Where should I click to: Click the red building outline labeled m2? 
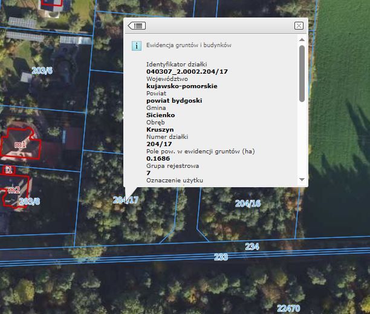click(15, 190)
